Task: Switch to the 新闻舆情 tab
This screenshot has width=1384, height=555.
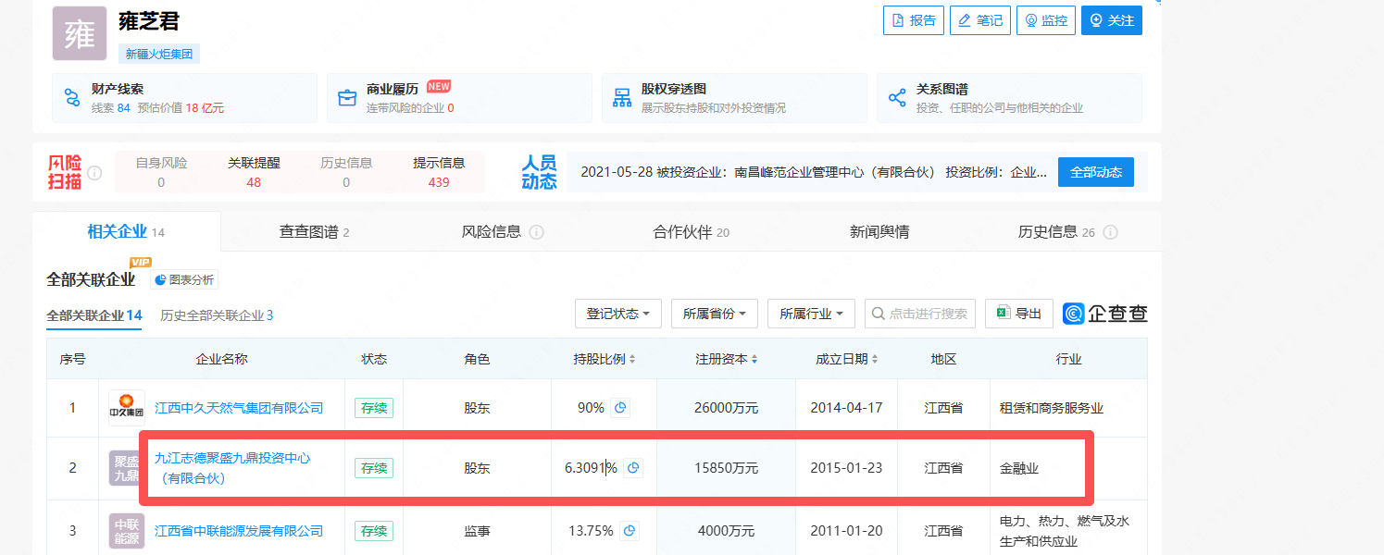Action: 879,232
